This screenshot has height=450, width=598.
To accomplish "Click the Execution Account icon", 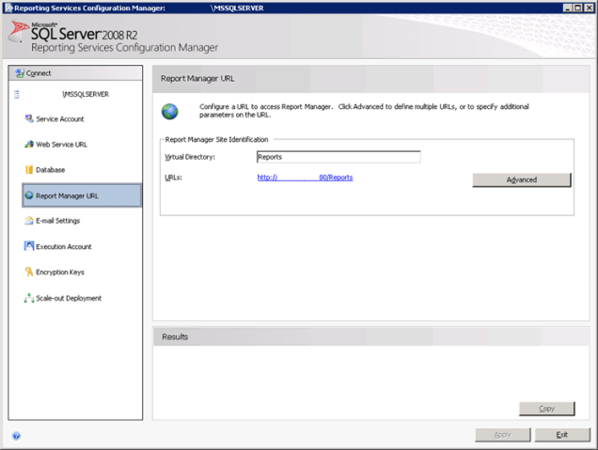I will 28,246.
